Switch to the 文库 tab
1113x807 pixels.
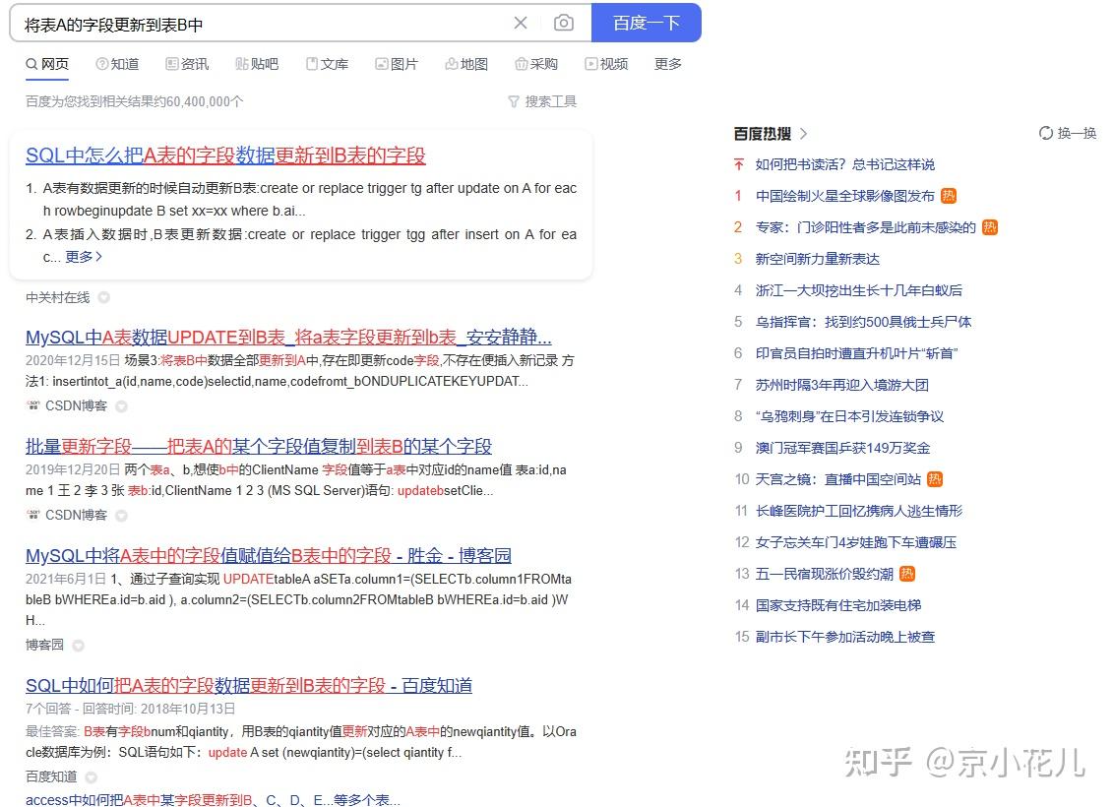pyautogui.click(x=328, y=64)
